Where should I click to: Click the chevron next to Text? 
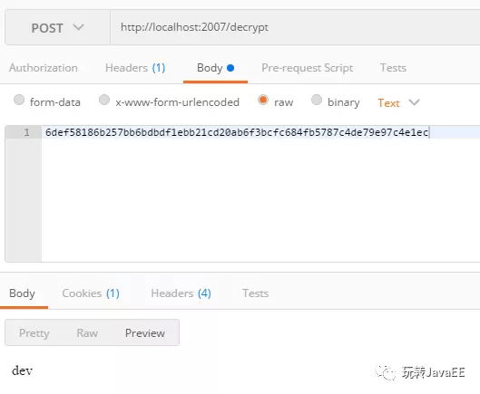click(414, 102)
